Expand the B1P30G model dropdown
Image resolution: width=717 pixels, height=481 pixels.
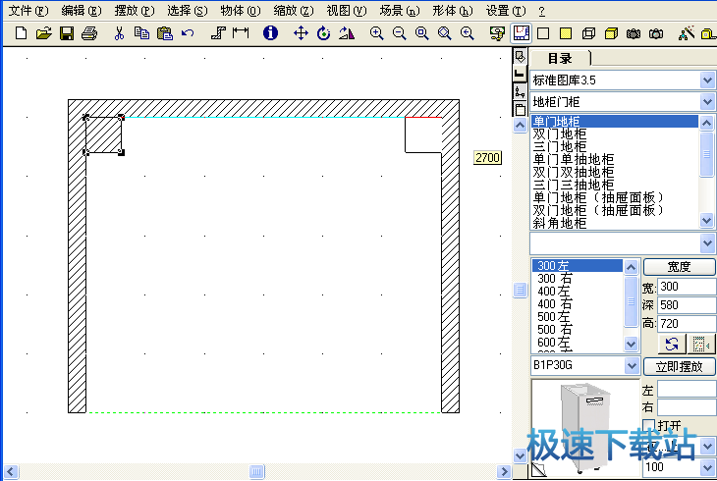tap(633, 365)
